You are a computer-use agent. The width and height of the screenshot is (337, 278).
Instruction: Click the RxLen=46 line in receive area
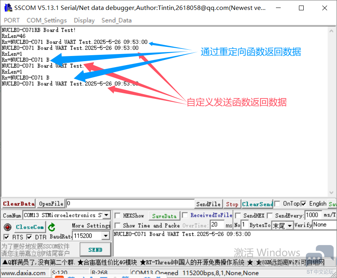(13, 36)
